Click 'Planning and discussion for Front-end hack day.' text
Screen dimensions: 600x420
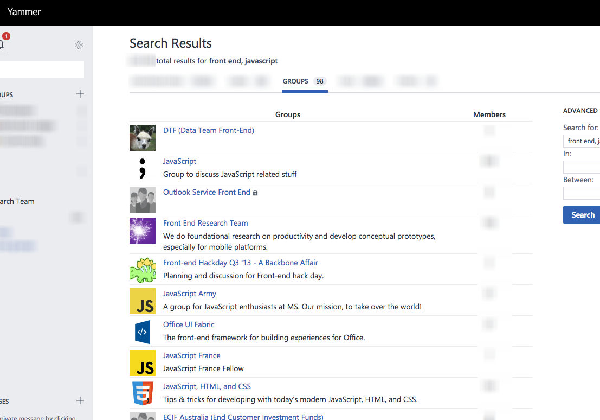click(243, 276)
